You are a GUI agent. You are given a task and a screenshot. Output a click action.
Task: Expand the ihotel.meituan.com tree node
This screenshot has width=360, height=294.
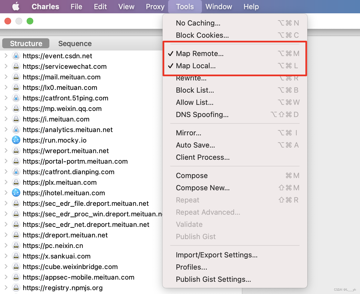(x=6, y=193)
